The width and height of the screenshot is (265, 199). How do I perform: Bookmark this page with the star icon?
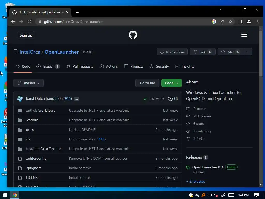(x=230, y=22)
